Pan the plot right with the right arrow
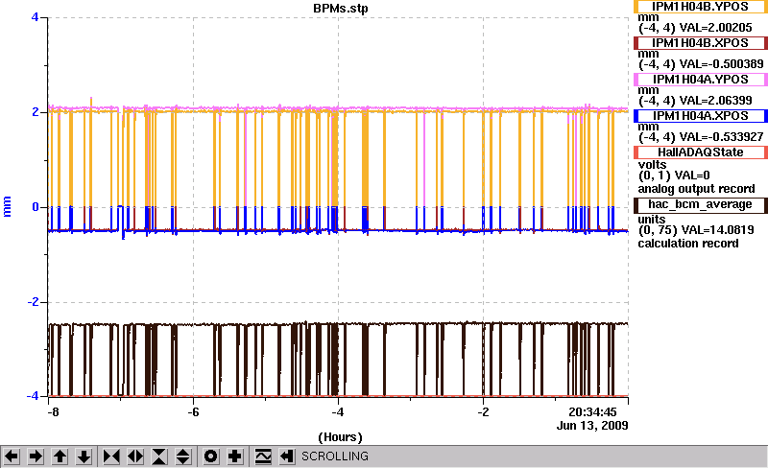The width and height of the screenshot is (768, 468). pos(36,456)
